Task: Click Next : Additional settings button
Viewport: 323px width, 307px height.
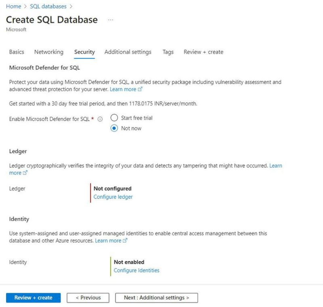Action: pos(157,298)
